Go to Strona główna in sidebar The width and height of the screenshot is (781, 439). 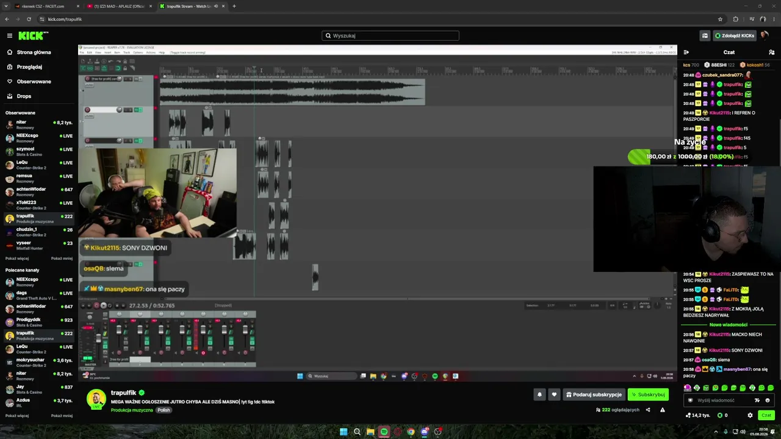(34, 52)
